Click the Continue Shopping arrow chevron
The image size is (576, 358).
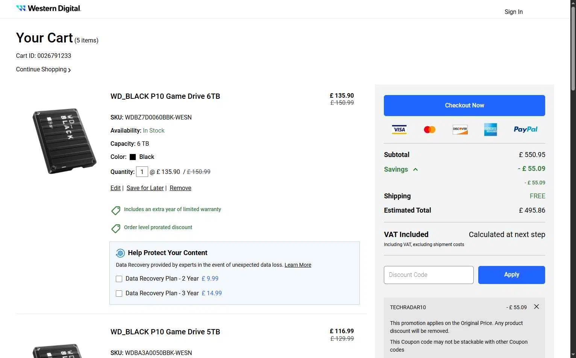[70, 70]
